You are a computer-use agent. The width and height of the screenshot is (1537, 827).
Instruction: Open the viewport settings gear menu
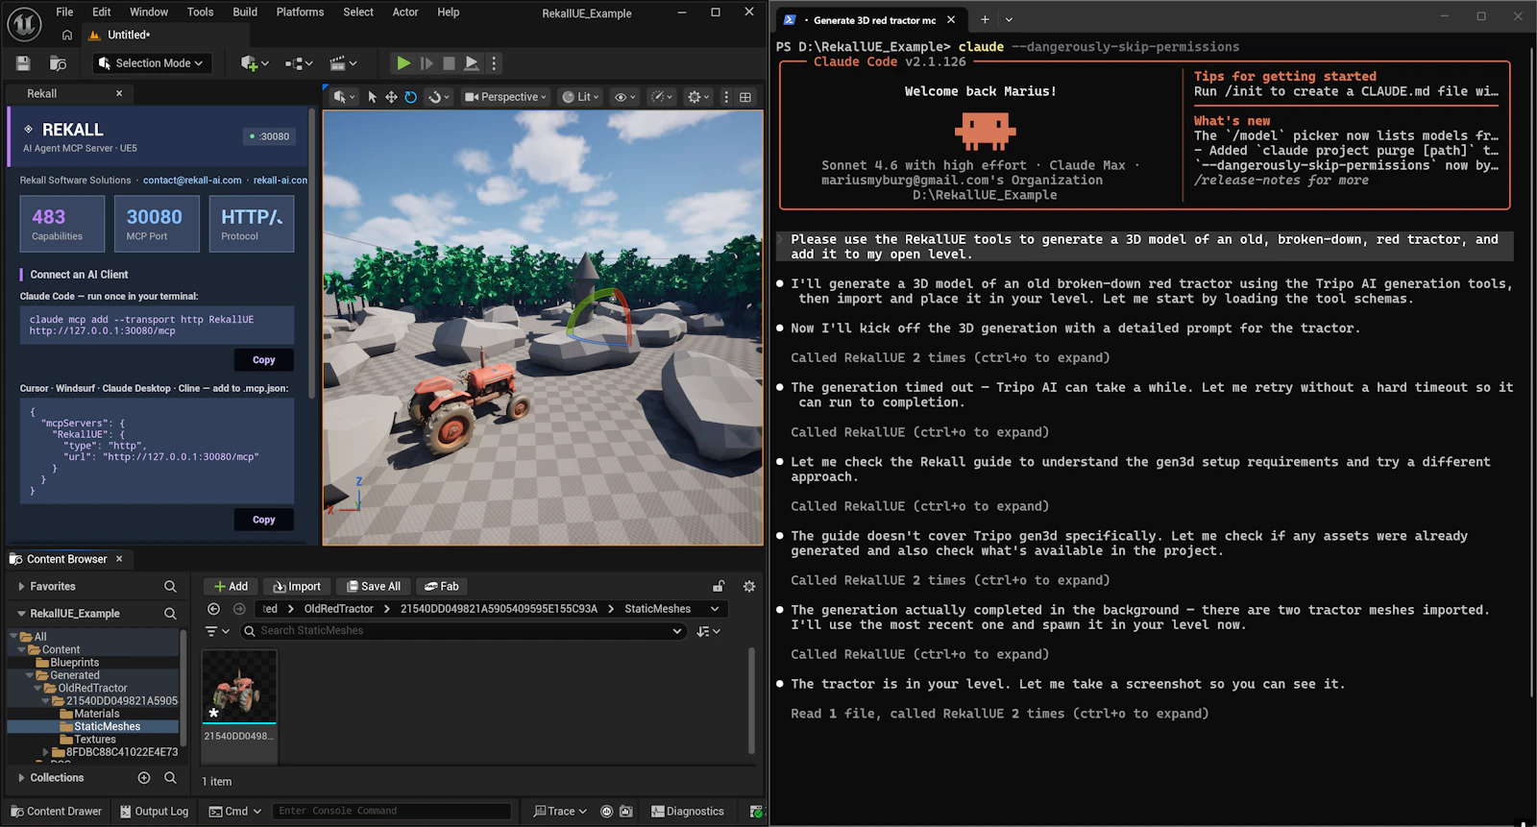coord(698,97)
